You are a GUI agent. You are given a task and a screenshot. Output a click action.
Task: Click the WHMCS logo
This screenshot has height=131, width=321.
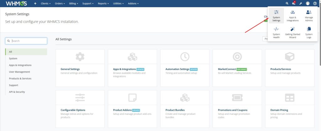(16, 3)
